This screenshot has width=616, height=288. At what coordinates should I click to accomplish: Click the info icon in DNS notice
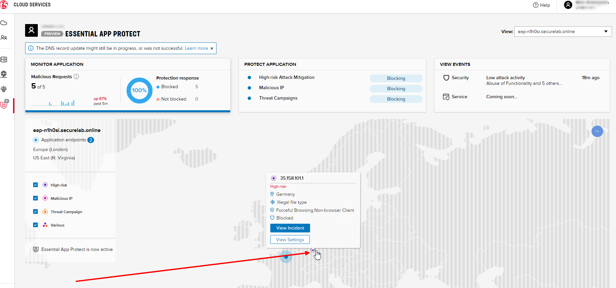pos(31,48)
